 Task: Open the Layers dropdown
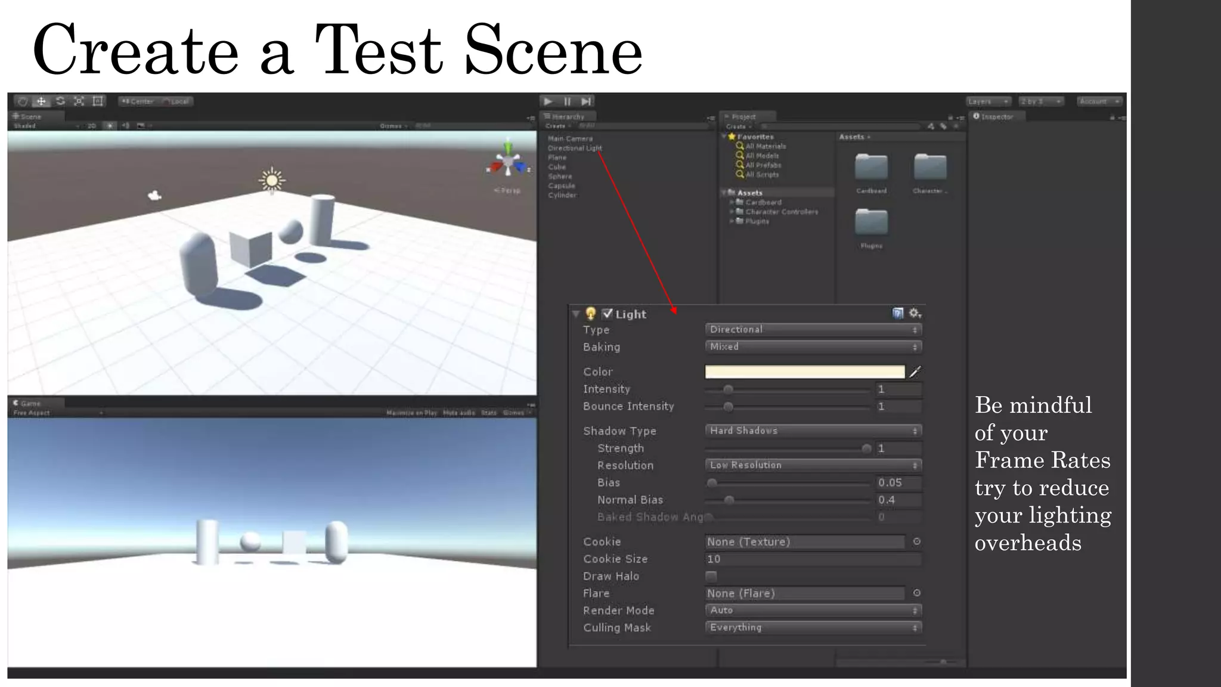pos(988,101)
